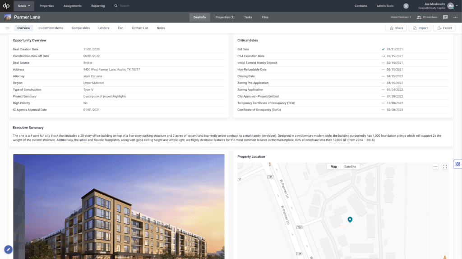
Task: Open the right-side widget panel icon
Action: [457, 164]
